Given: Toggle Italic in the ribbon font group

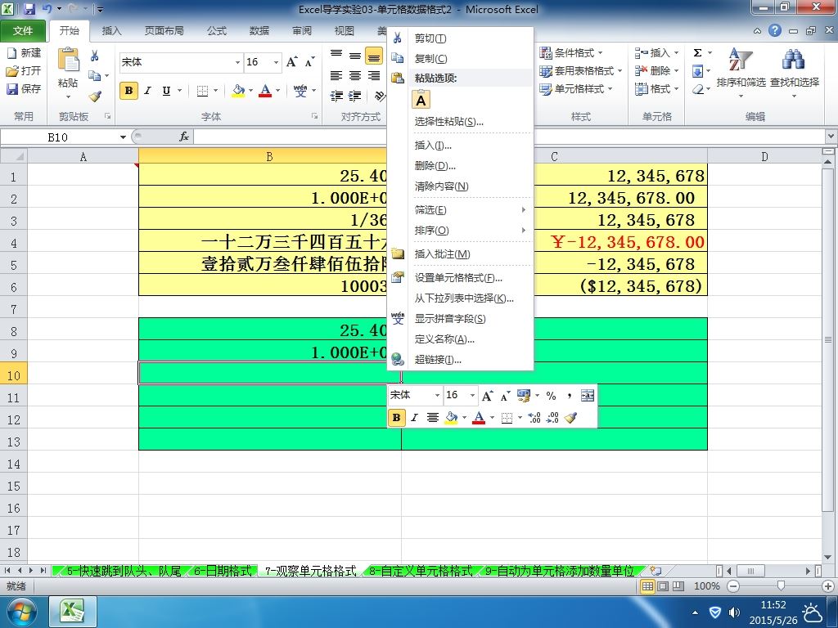Looking at the screenshot, I should (148, 91).
